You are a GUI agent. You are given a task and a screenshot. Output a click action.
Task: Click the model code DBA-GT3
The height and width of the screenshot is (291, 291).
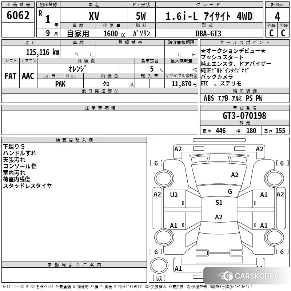click(208, 33)
